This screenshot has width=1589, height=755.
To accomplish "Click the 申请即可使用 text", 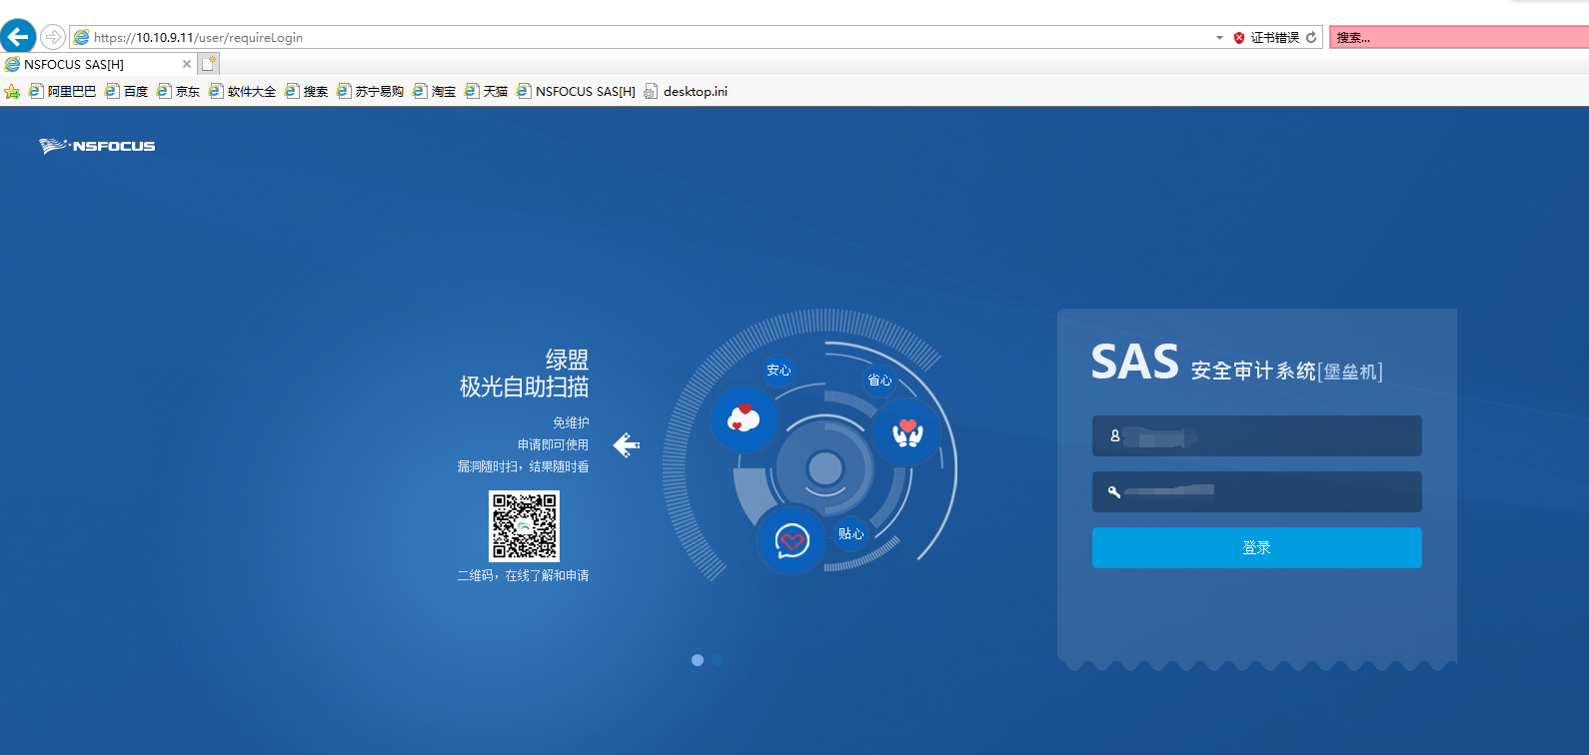I will 553,444.
